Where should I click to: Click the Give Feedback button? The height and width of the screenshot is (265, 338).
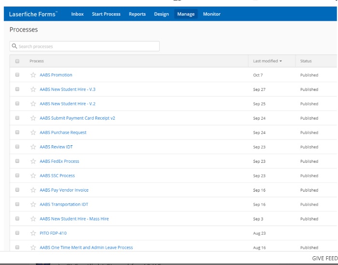[x=325, y=258]
